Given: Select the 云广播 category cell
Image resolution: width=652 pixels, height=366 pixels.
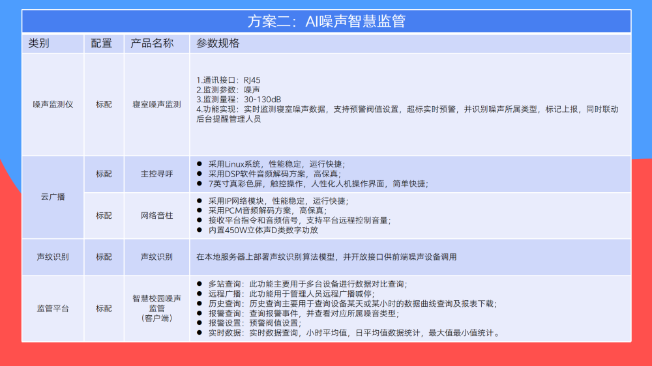Looking at the screenshot, I should click(53, 197).
